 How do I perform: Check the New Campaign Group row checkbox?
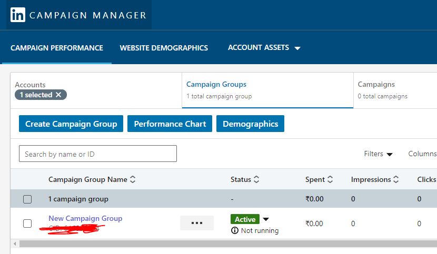(x=27, y=223)
